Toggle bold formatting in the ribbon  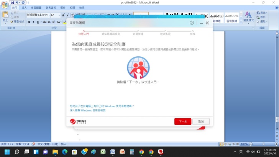tap(29, 22)
